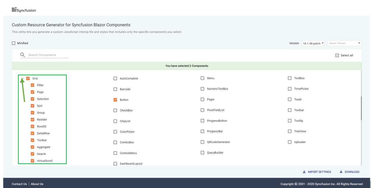Screen dimensions: 371x188
Task: Check the QRCodeGenerator component
Action: coord(203,142)
